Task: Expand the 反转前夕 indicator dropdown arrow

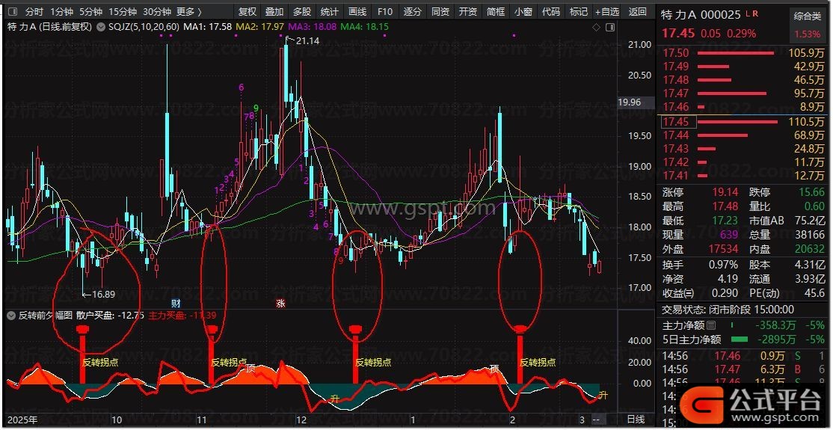Action: click(x=10, y=316)
